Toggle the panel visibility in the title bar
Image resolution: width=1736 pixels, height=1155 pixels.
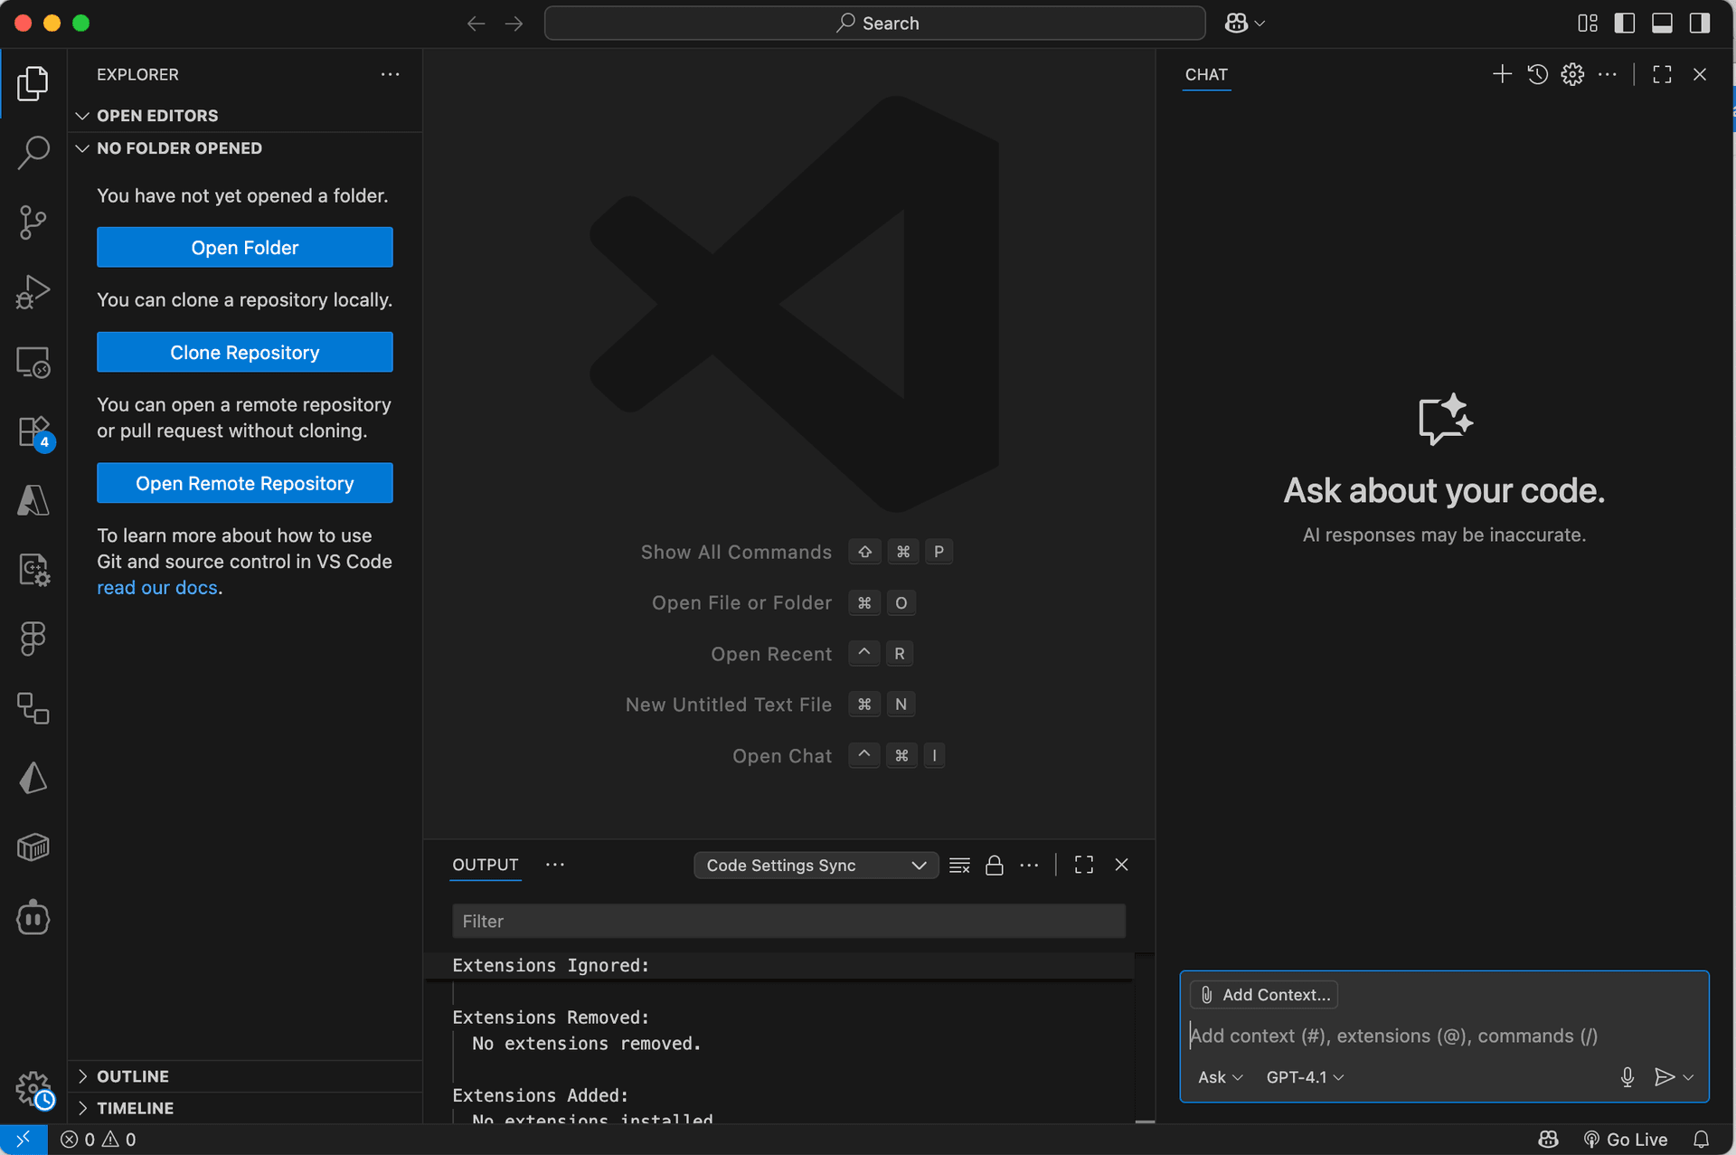click(x=1662, y=23)
